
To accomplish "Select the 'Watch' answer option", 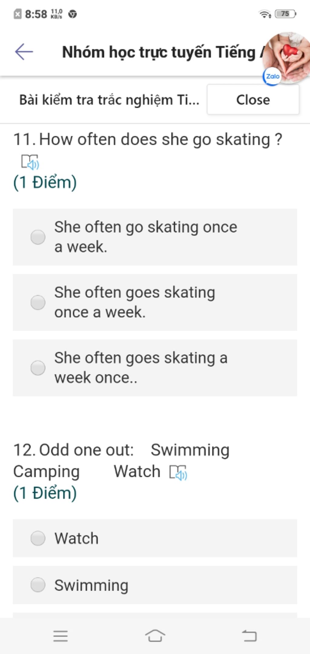I will (x=38, y=538).
